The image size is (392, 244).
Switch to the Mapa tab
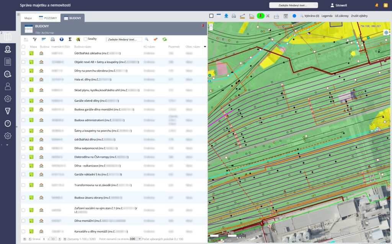(28, 18)
